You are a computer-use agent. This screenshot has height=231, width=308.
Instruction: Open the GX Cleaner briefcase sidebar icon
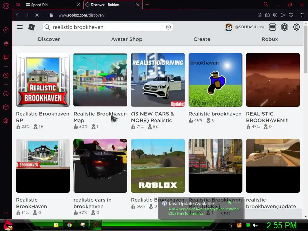tap(6, 43)
